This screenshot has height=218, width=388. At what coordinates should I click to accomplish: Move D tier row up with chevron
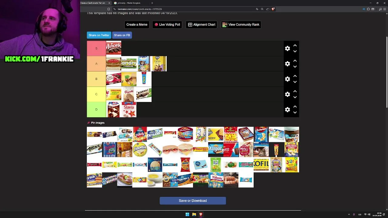[295, 107]
